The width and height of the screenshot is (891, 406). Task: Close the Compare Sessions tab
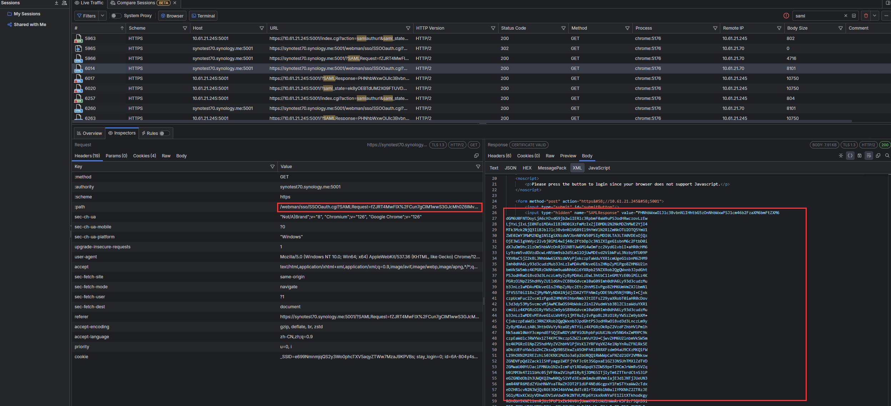175,3
